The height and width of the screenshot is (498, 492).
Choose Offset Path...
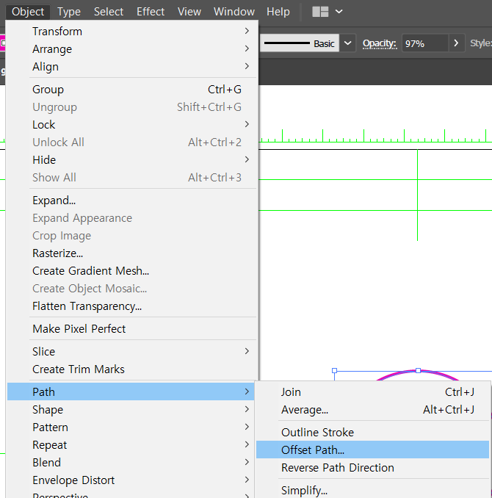click(x=372, y=450)
